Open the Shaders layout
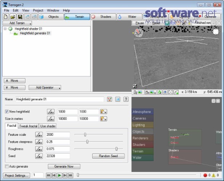 [x=103, y=17]
